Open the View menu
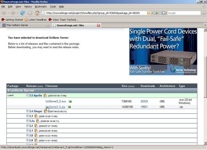The width and height of the screenshot is (207, 150). (18, 7)
